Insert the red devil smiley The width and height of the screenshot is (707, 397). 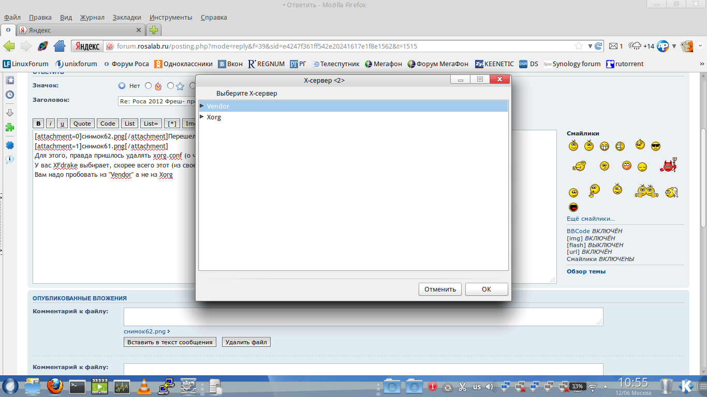pyautogui.click(x=669, y=165)
